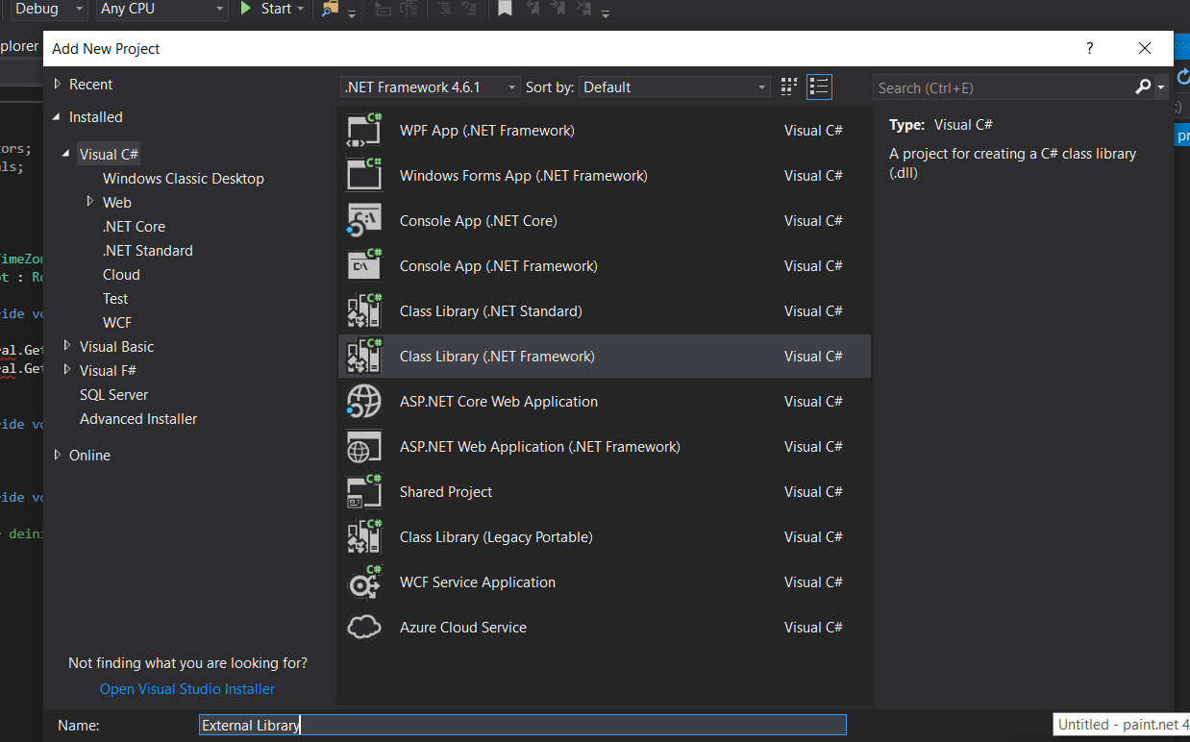This screenshot has height=742, width=1190.
Task: Select the WCF Service Application icon
Action: click(364, 581)
